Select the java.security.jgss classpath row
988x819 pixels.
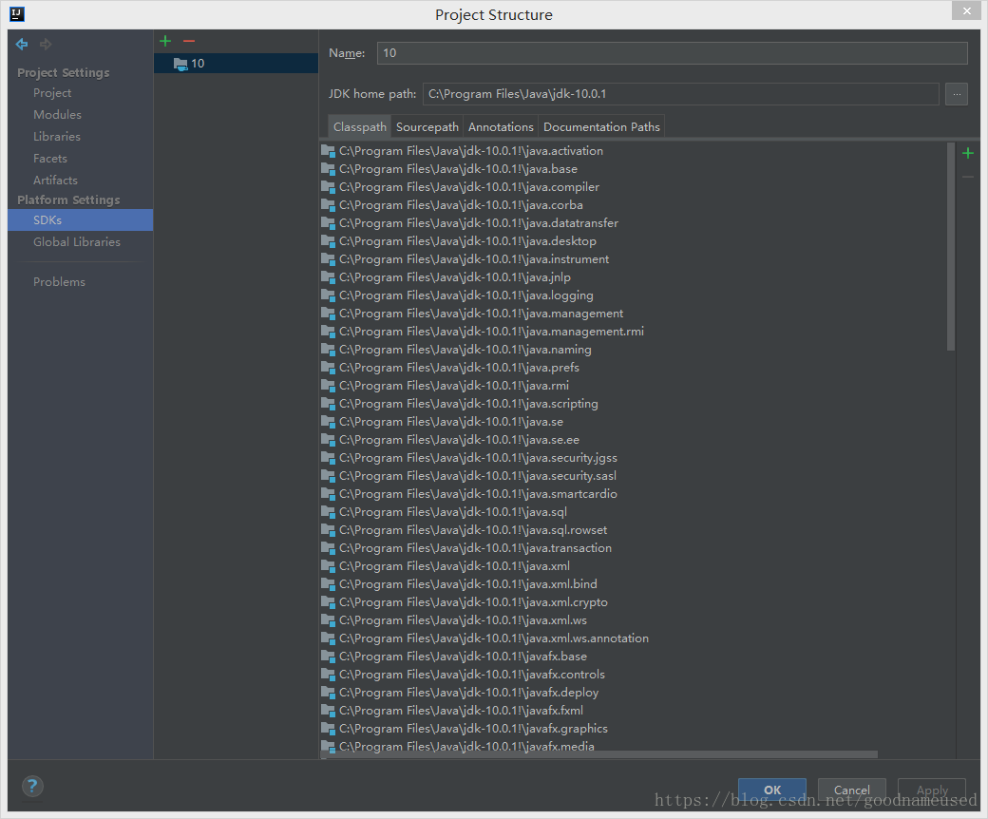click(634, 458)
